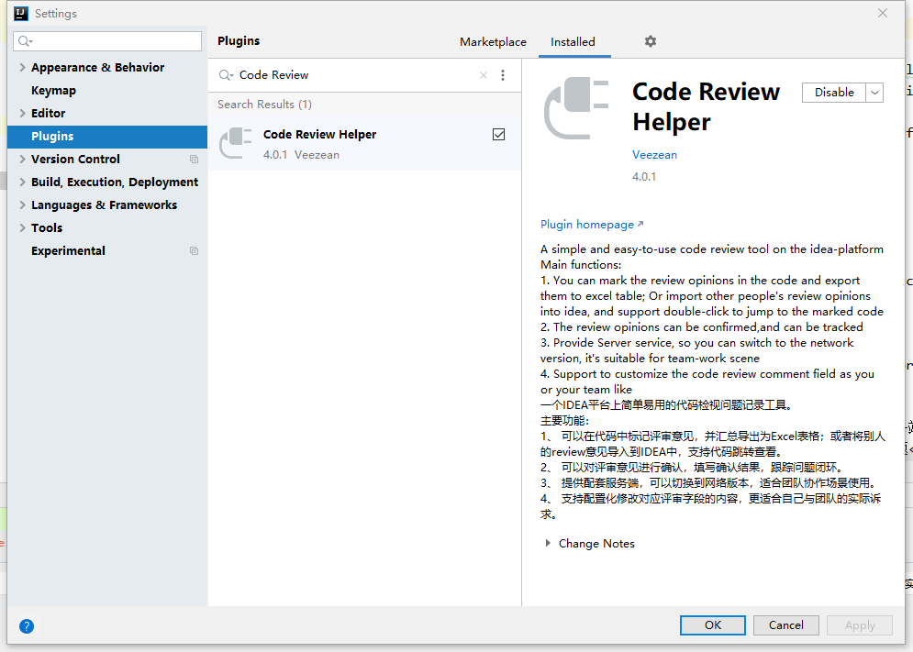Expand the Appearance & Behavior section

22,68
